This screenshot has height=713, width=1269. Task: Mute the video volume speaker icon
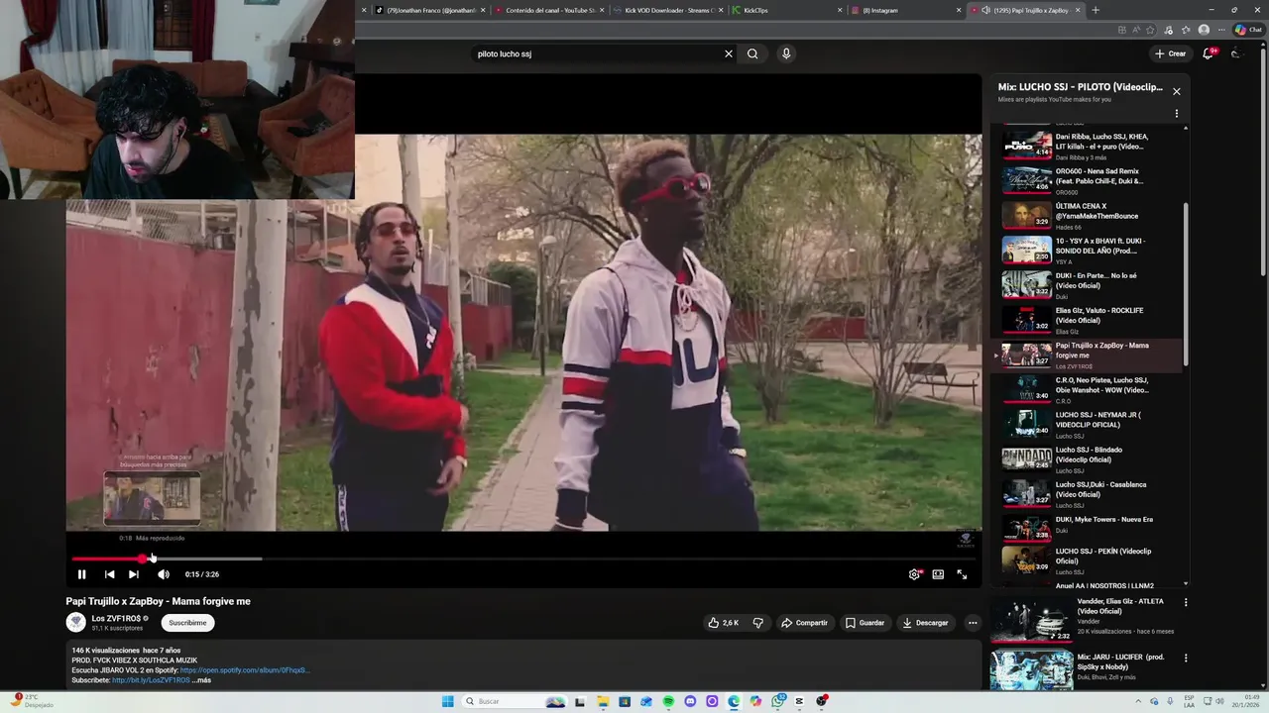(164, 574)
